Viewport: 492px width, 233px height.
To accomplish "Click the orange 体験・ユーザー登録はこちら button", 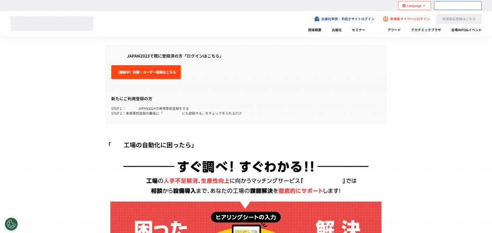I will 146,72.
